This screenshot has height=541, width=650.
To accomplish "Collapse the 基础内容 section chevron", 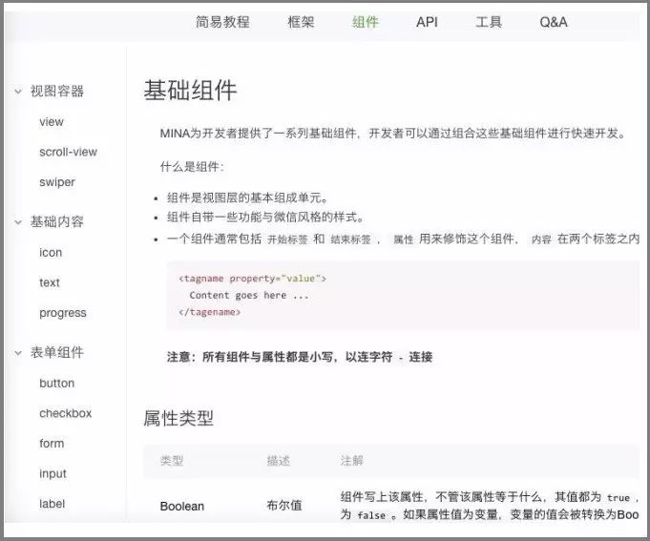I will coord(18,222).
